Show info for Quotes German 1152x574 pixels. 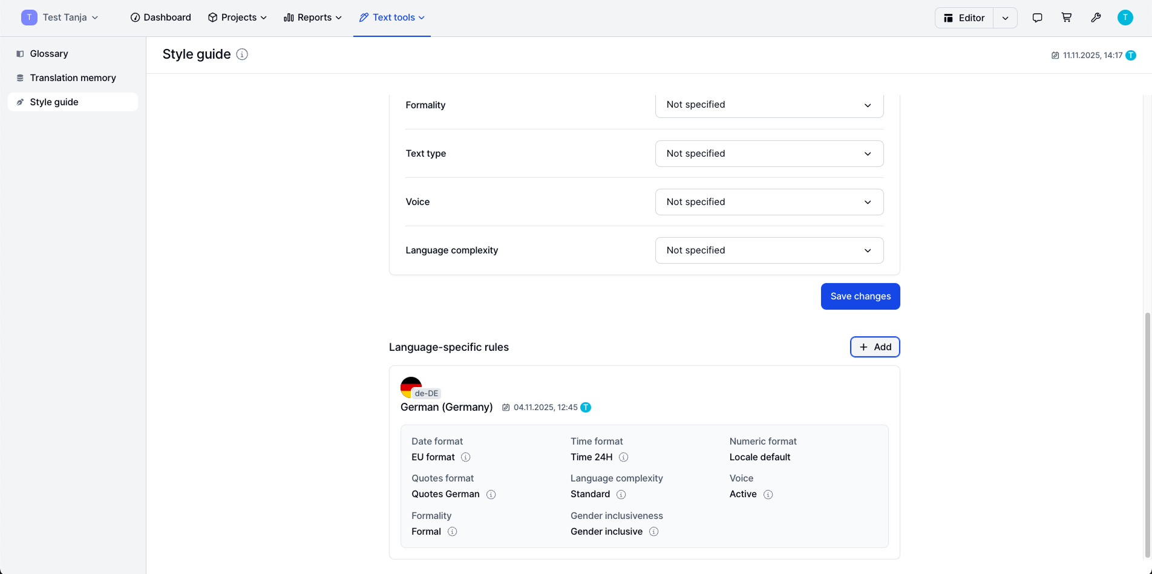tap(491, 494)
